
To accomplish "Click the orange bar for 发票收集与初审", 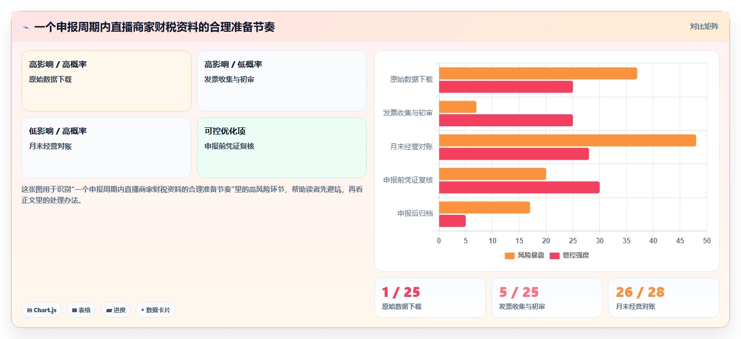I will [458, 107].
